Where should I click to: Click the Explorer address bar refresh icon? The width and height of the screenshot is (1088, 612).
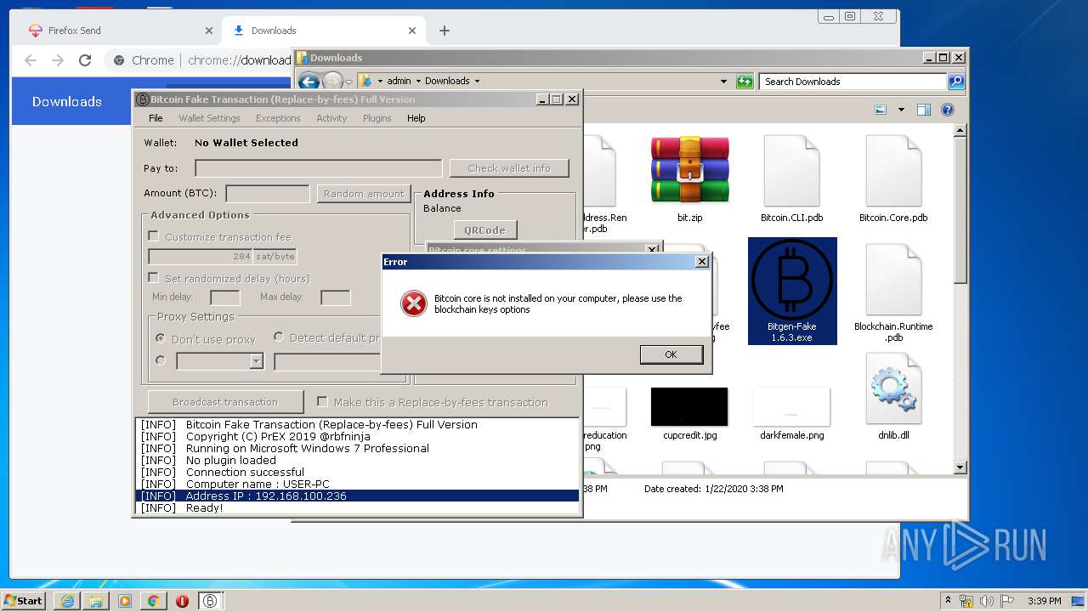click(745, 82)
